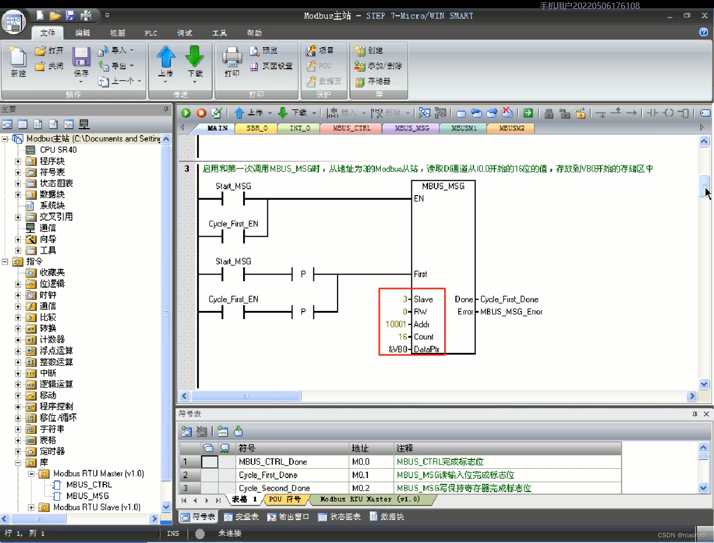The image size is (714, 543).
Task: Click the application logo button
Action: click(13, 23)
